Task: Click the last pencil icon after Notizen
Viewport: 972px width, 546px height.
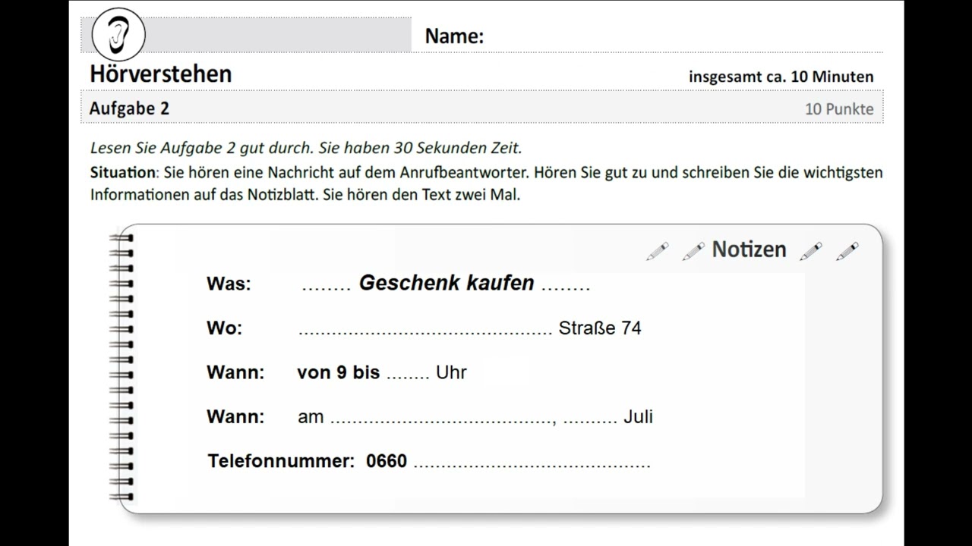Action: (847, 251)
